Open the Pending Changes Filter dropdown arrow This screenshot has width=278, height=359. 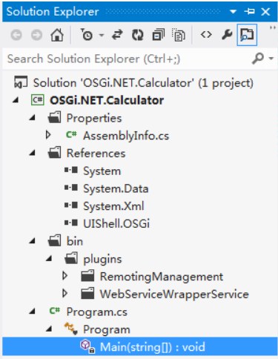tap(102, 36)
